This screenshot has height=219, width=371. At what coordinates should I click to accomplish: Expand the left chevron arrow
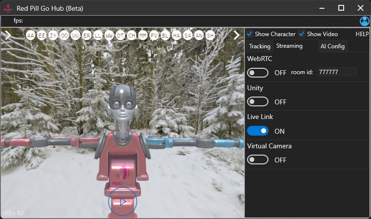click(x=8, y=35)
